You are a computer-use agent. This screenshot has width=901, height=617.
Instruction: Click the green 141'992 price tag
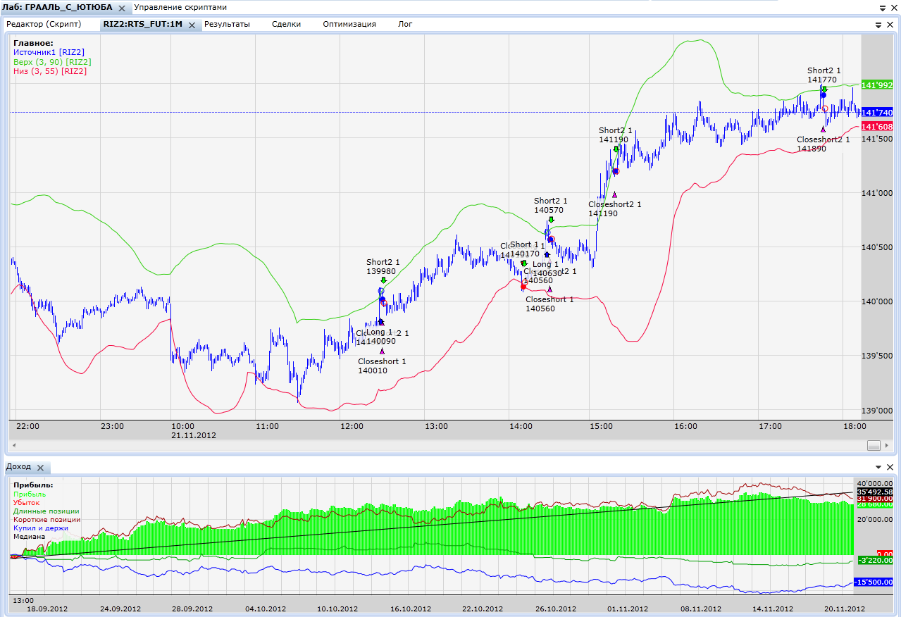[877, 85]
